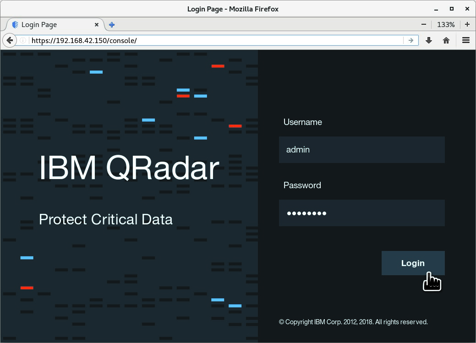This screenshot has width=476, height=343.
Task: Click the browser Back arrow
Action: [x=10, y=40]
